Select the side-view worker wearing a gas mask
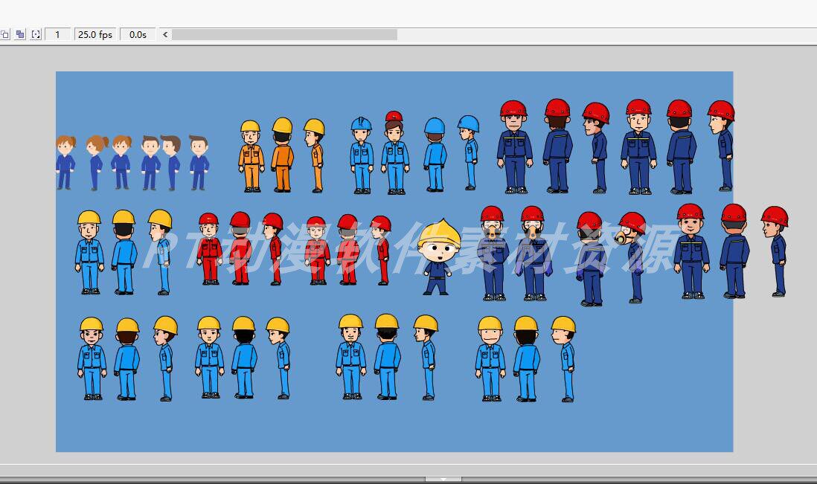This screenshot has height=484, width=817. click(632, 257)
